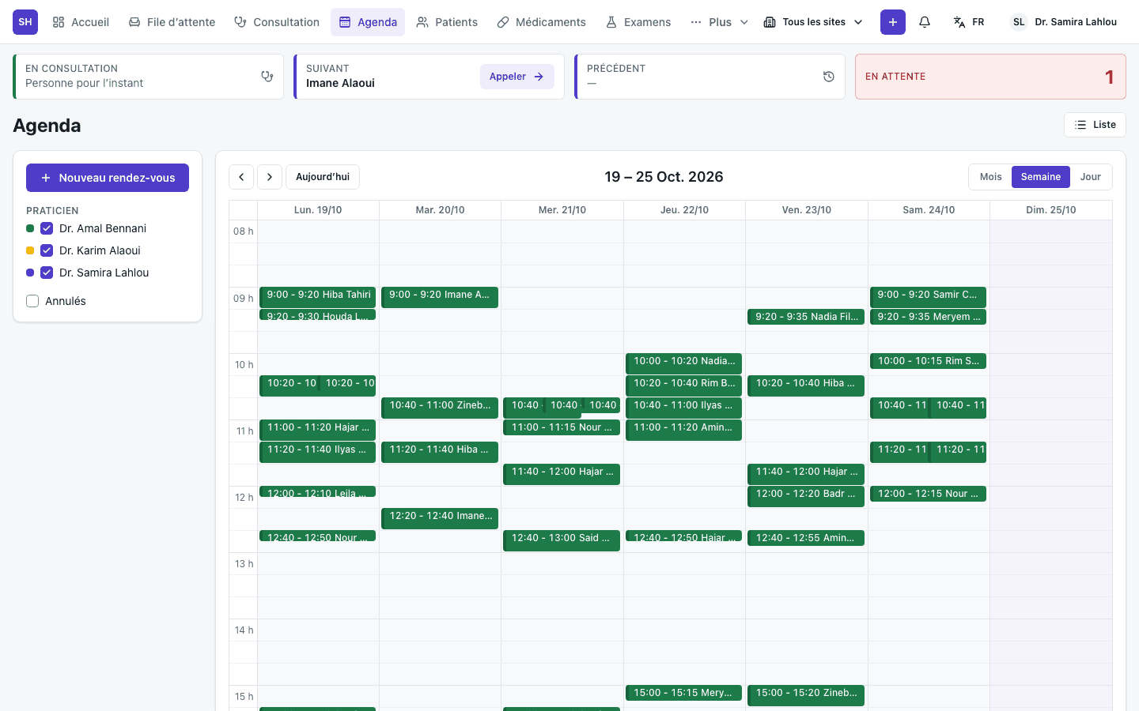The height and width of the screenshot is (711, 1139).
Task: Click the stethoscope icon in En consultation card
Action: point(267,77)
